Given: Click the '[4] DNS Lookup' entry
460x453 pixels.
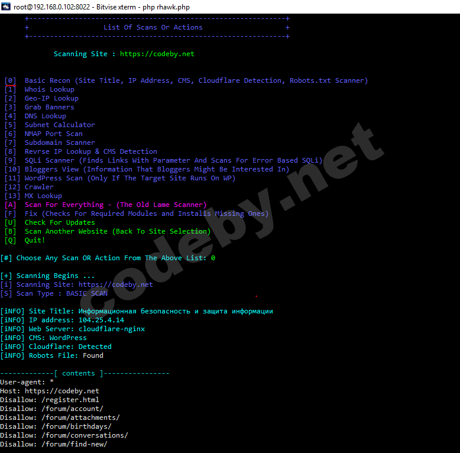Looking at the screenshot, I should [35, 116].
